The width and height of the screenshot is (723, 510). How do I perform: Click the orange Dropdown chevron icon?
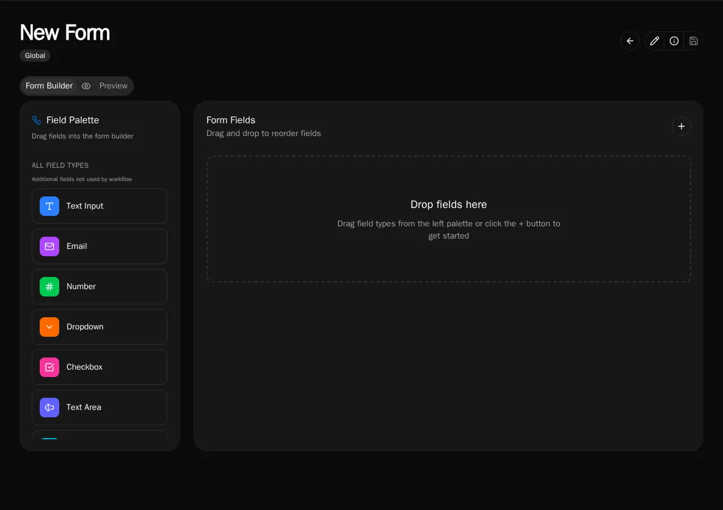[x=49, y=327]
